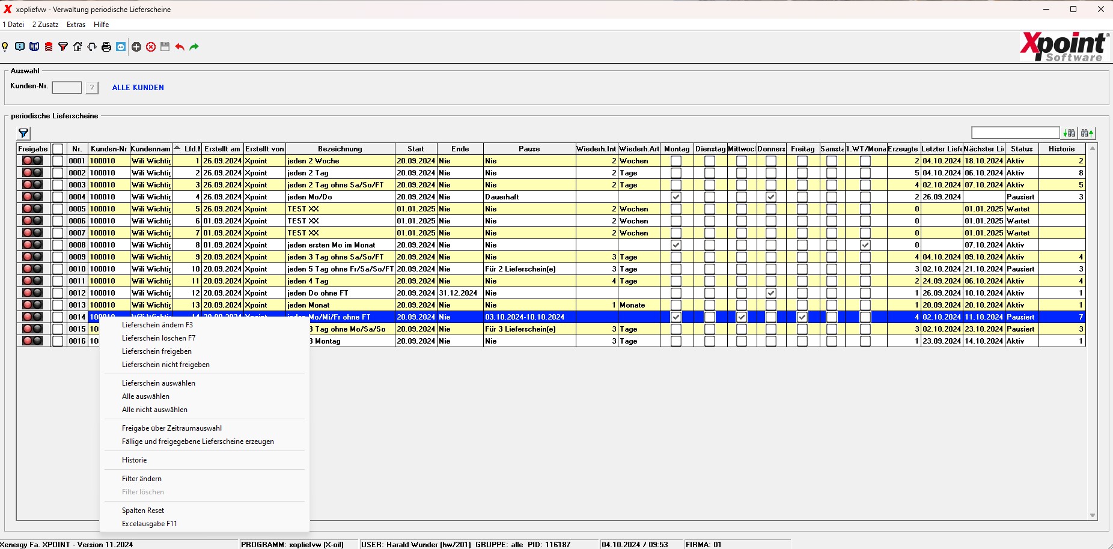Uncheck Freitag checkbox for row 0014
The image size is (1113, 549).
802,317
